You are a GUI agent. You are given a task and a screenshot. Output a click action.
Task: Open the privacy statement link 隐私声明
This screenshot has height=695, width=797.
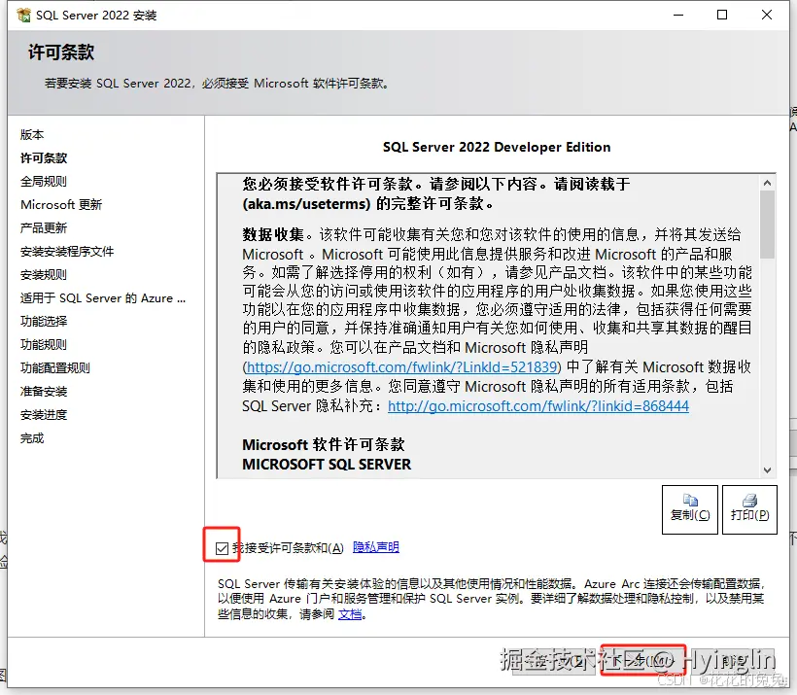coord(375,547)
